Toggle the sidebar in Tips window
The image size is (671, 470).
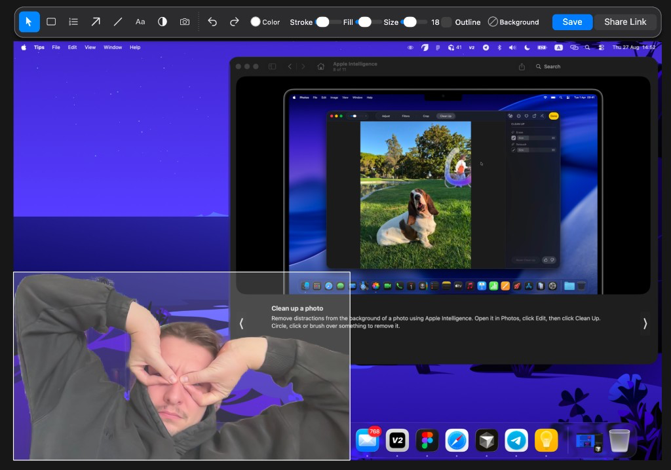coord(272,66)
